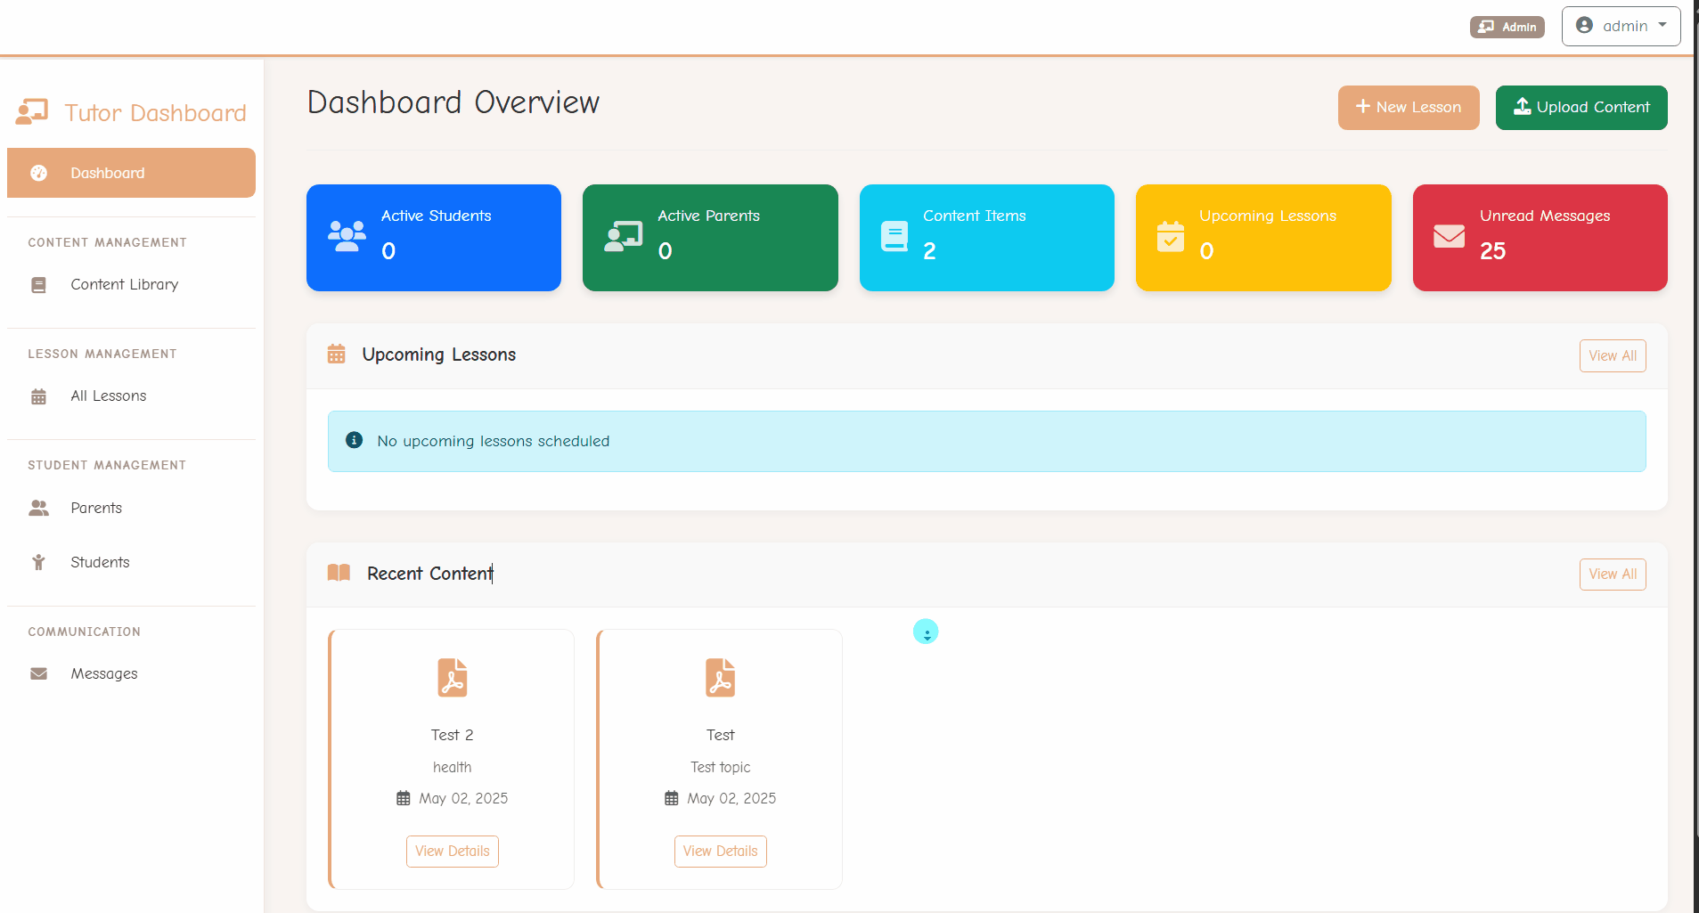View all upcoming lessons

tap(1612, 355)
